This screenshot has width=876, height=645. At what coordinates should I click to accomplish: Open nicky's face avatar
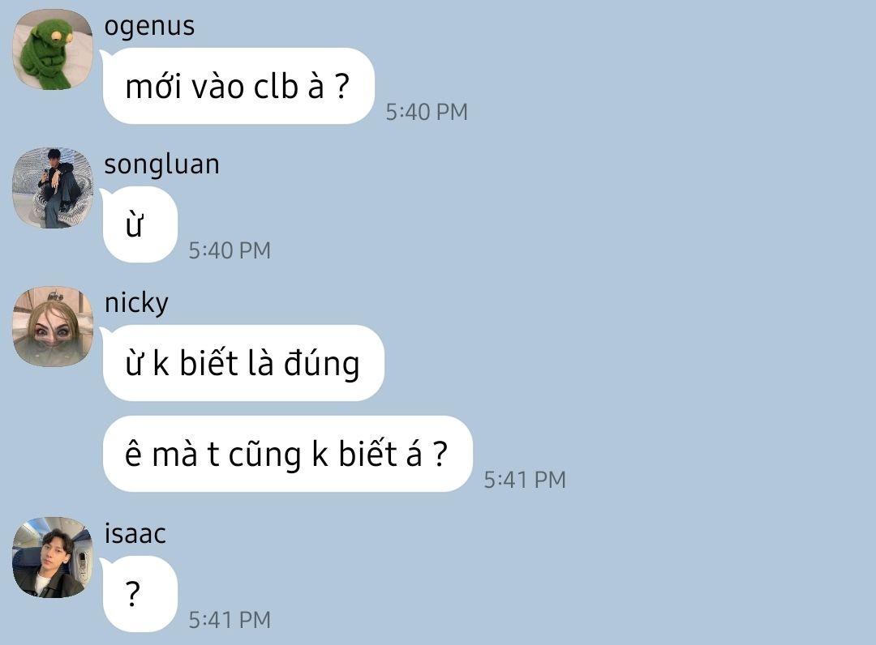coord(53,327)
